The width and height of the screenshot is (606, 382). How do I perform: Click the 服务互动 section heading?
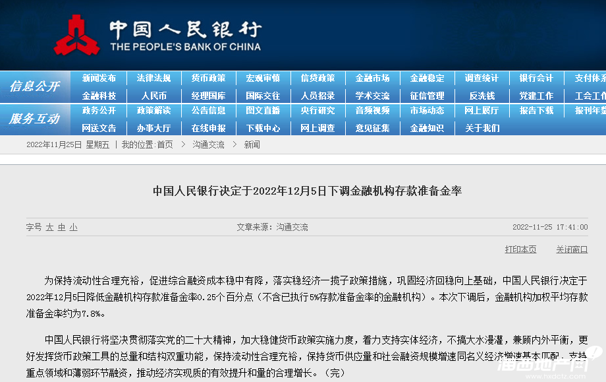35,119
